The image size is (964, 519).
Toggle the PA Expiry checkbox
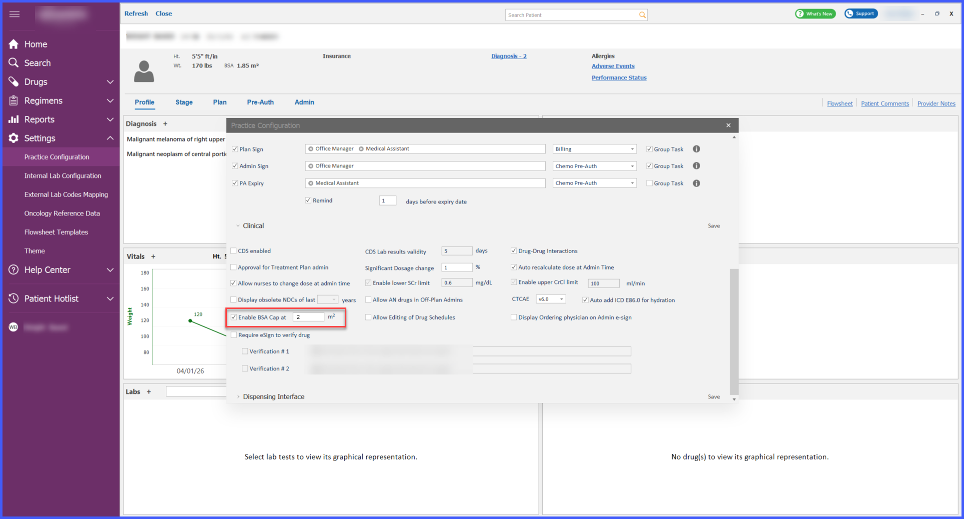coord(235,183)
